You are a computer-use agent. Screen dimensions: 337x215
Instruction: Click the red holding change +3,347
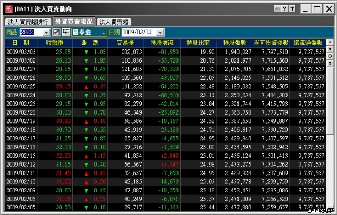point(170,165)
